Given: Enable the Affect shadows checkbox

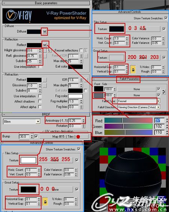Looking at the screenshot, I should point(40,101).
